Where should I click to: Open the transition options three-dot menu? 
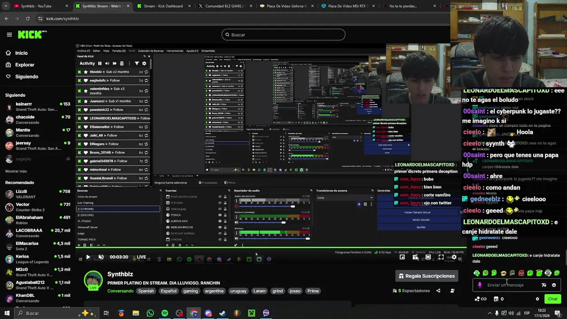371,204
